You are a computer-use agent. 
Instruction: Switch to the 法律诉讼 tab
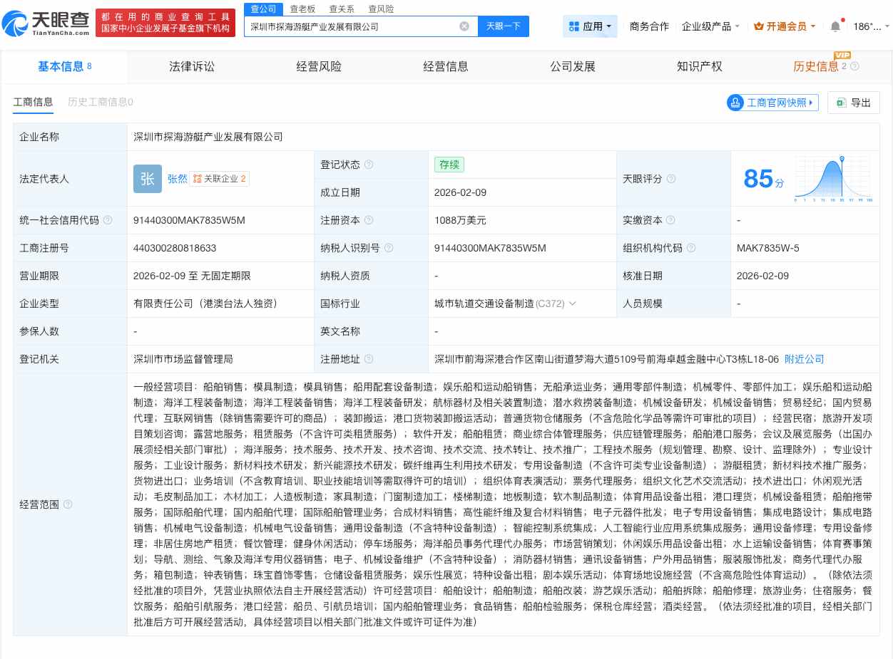(192, 66)
